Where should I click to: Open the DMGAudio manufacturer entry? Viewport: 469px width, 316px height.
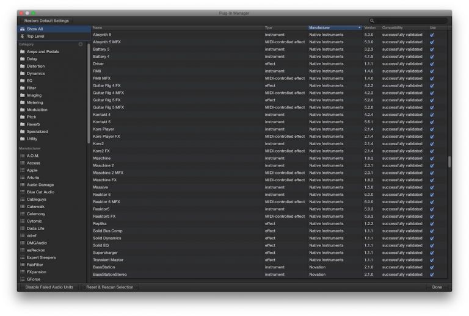[37, 243]
